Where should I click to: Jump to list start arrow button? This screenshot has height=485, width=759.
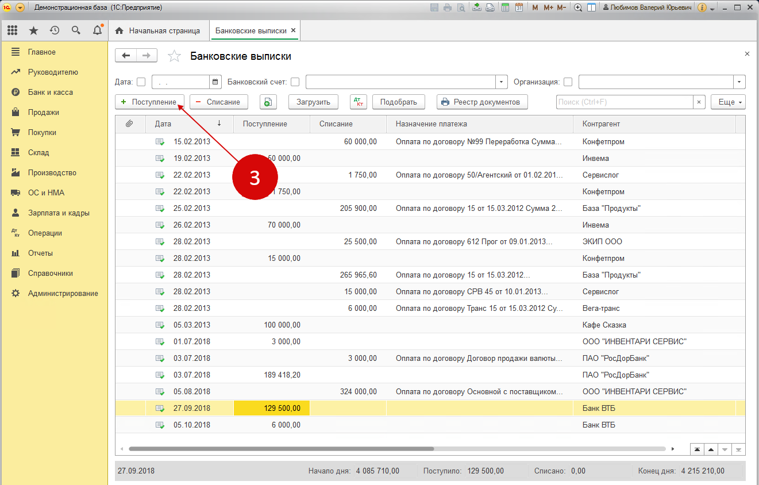point(697,449)
